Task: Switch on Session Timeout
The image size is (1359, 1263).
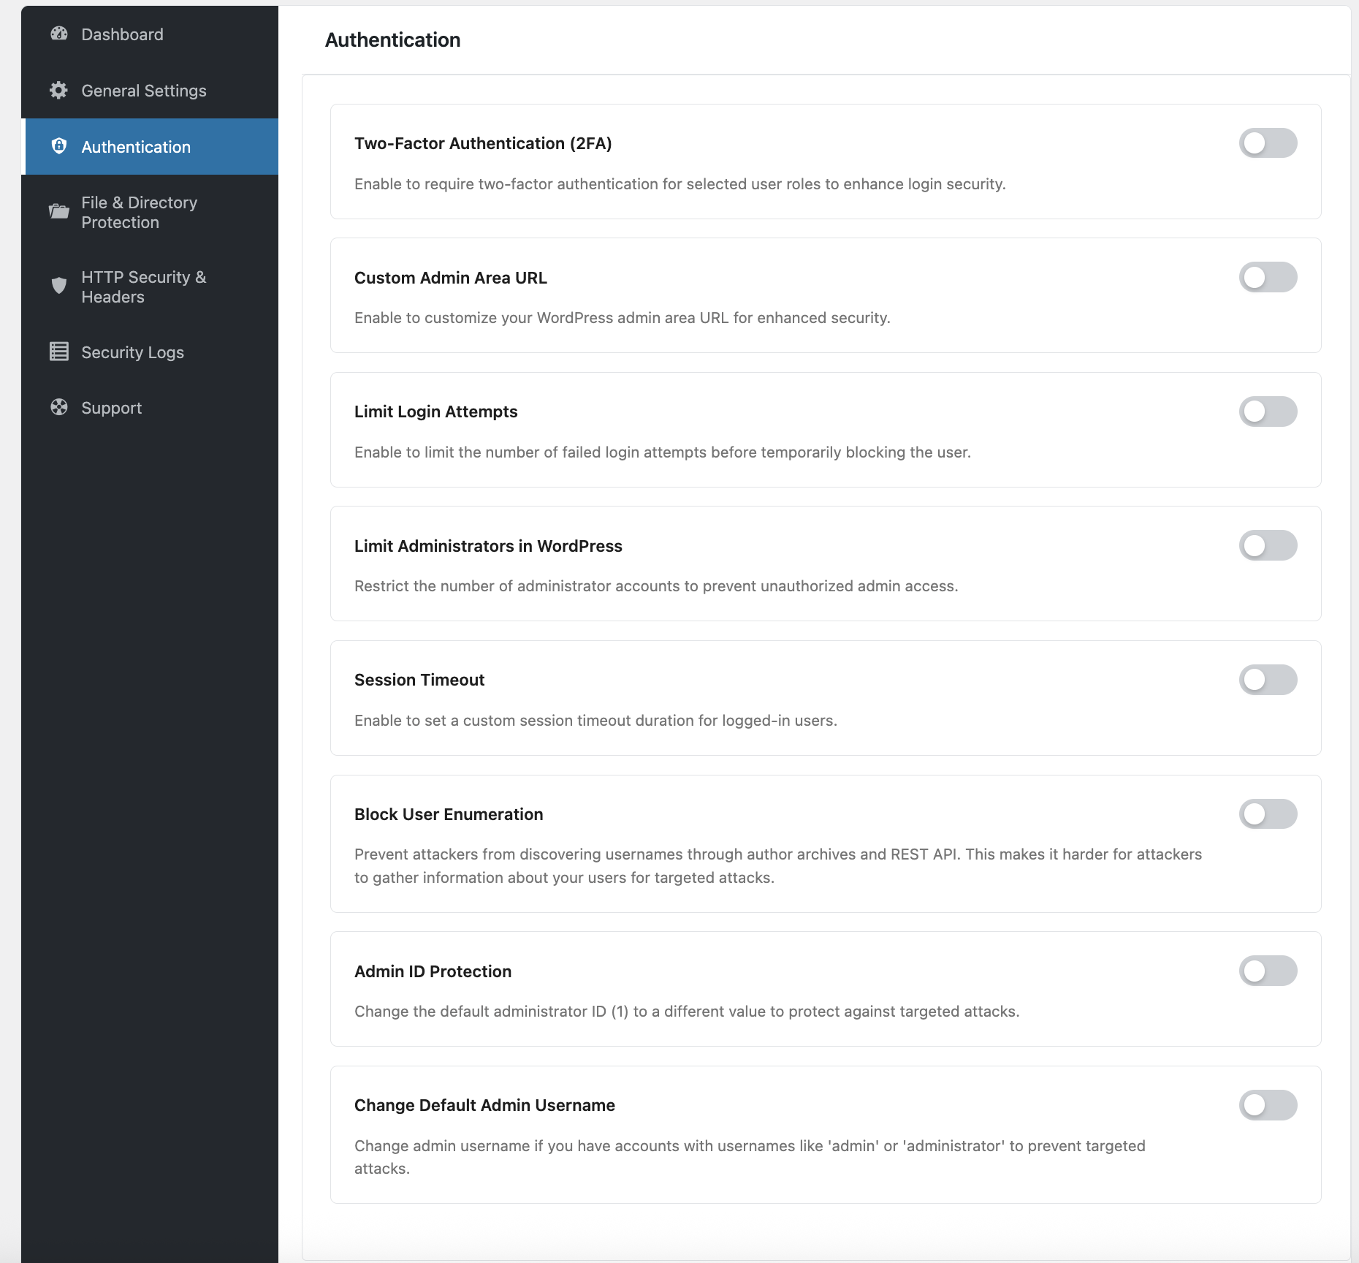Action: pos(1268,680)
